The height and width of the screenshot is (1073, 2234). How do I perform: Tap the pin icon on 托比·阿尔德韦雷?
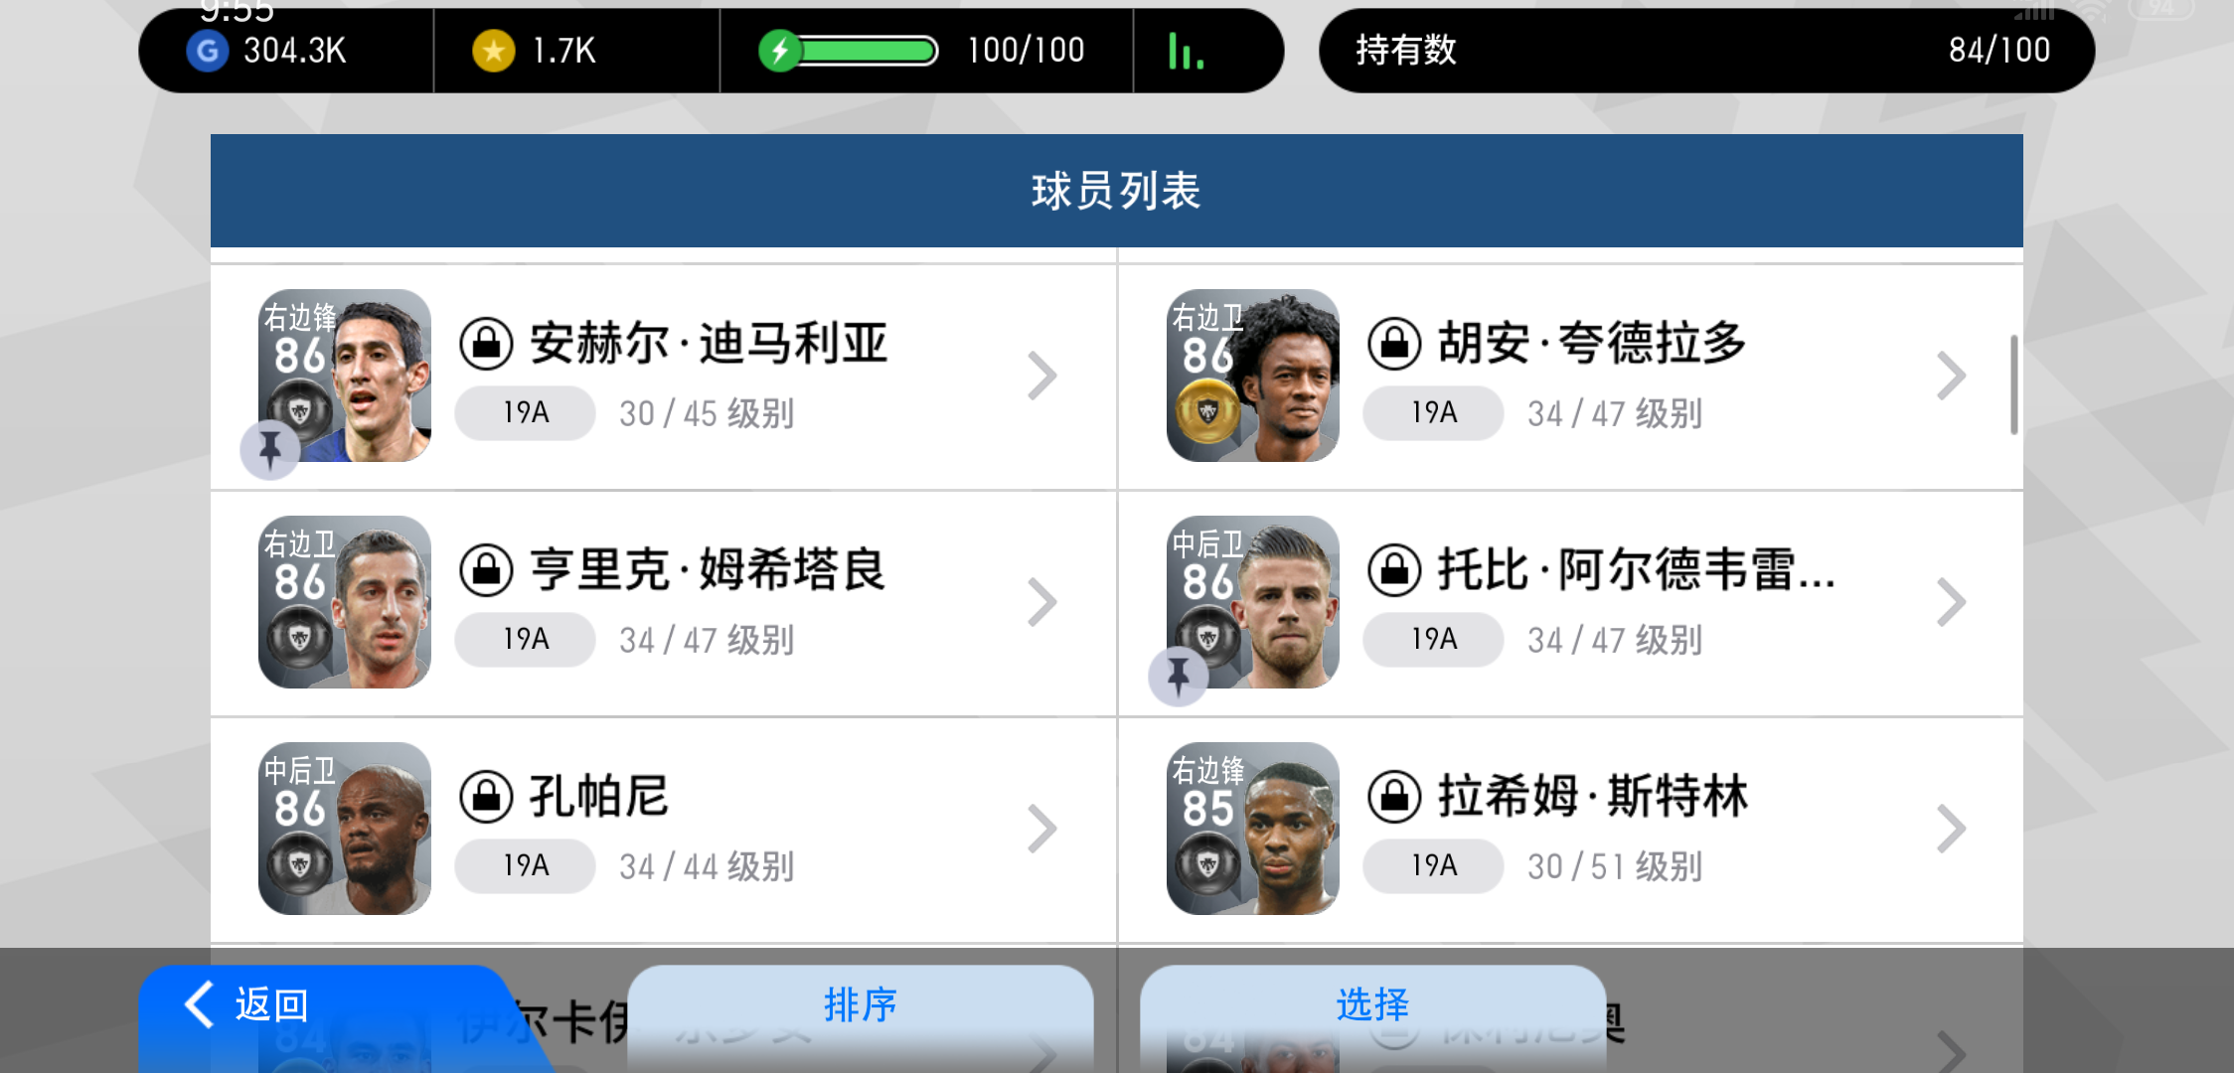pyautogui.click(x=1179, y=677)
